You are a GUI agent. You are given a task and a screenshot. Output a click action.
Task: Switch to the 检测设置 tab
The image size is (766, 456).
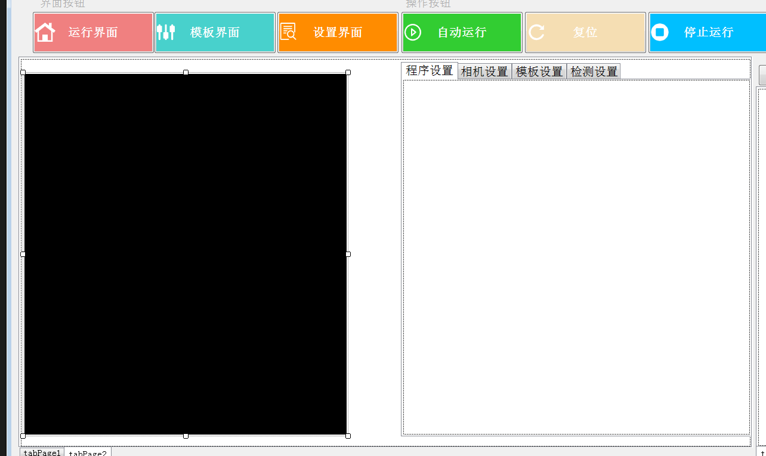pyautogui.click(x=594, y=72)
